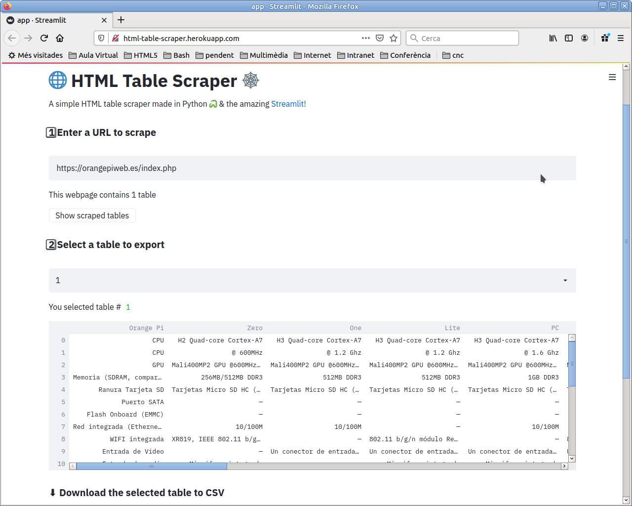The image size is (632, 506).
Task: Open the cnc bookmark folder
Action: (x=453, y=55)
